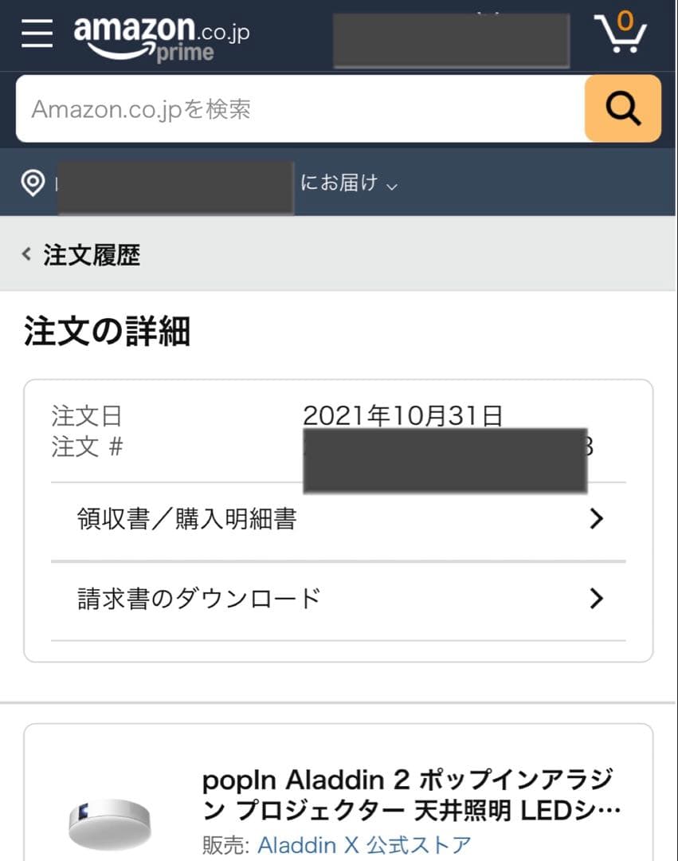Click the chevron on the 請求書のダウンロード row
The width and height of the screenshot is (678, 861).
click(596, 598)
